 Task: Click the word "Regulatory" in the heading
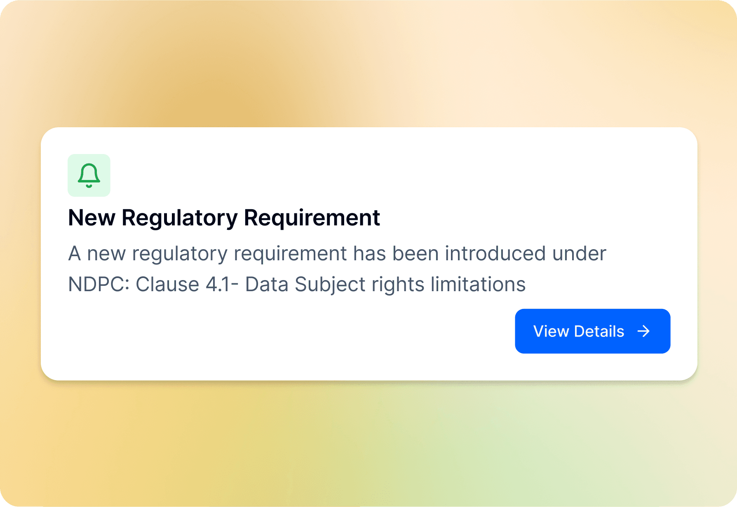pyautogui.click(x=179, y=217)
